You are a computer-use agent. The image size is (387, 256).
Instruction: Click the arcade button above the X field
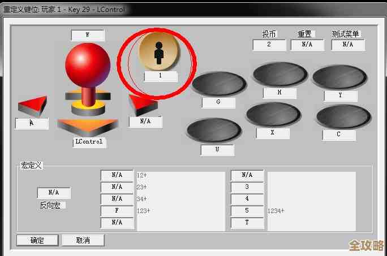pos(273,115)
